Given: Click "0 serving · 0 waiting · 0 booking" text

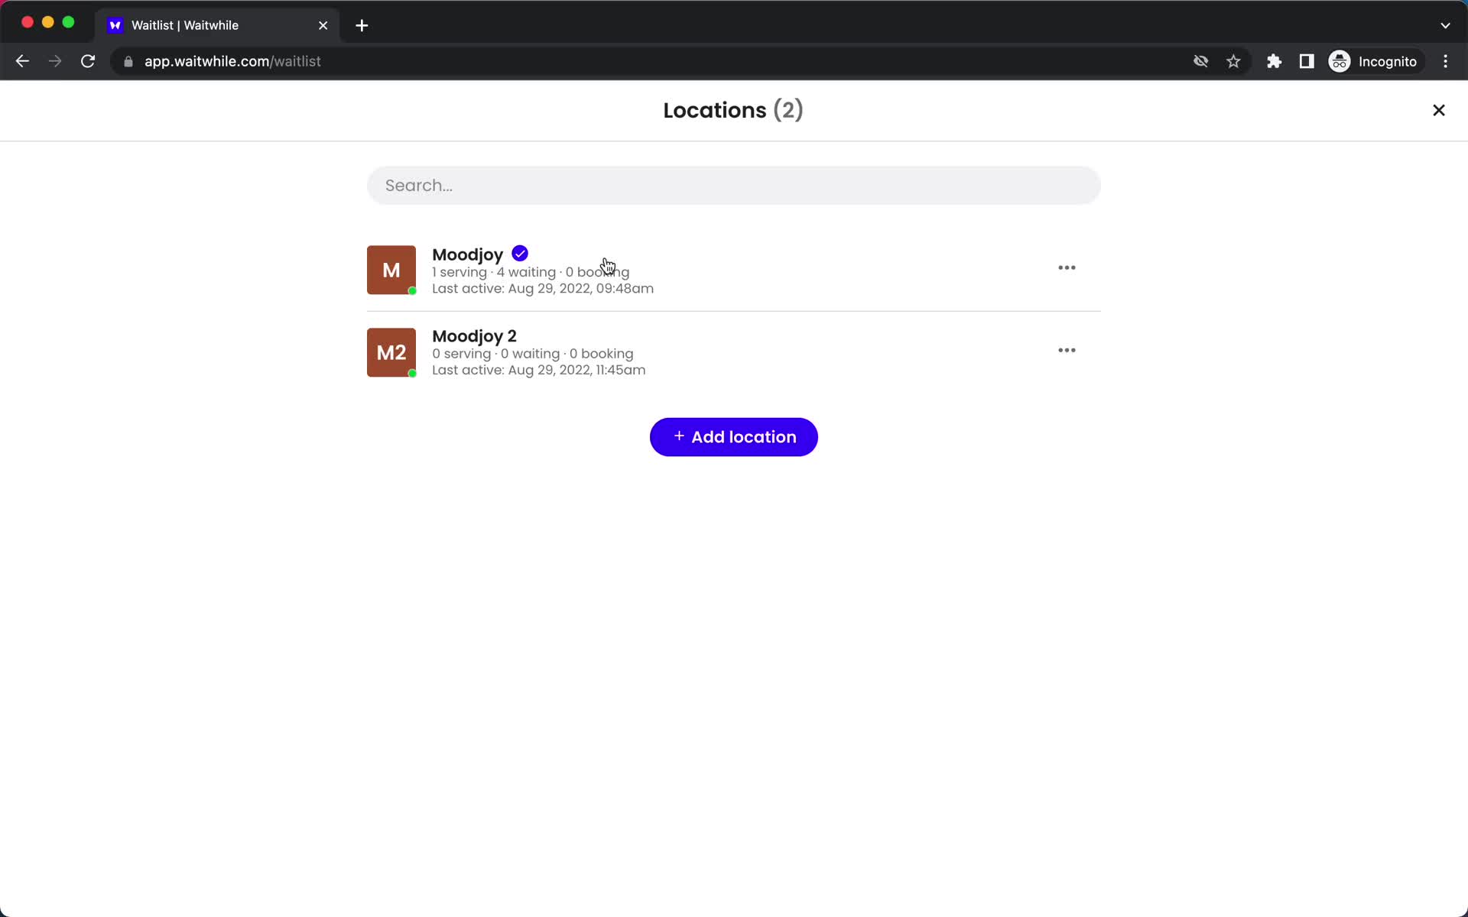Looking at the screenshot, I should click(533, 354).
